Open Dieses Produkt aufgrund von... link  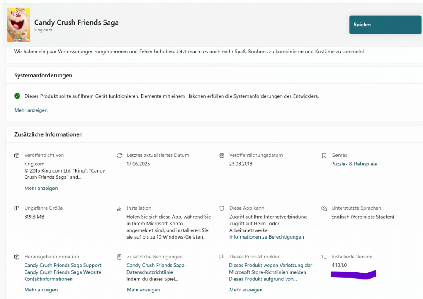click(x=263, y=279)
